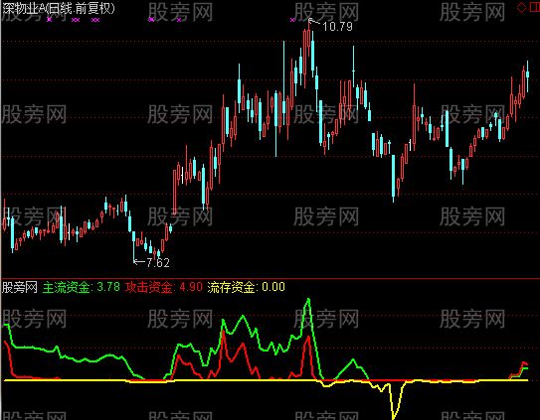Click the green 主流资金 3.78 indicator label
Image resolution: width=540 pixels, height=420 pixels.
pyautogui.click(x=82, y=287)
